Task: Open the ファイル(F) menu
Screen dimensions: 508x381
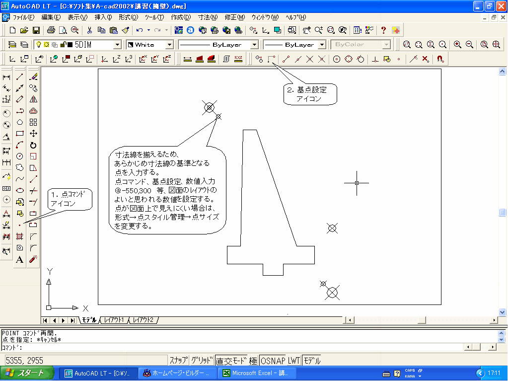Action: (x=23, y=17)
